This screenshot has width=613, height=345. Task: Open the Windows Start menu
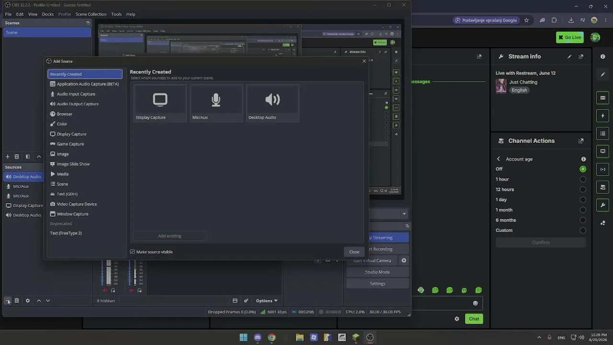[243, 337]
